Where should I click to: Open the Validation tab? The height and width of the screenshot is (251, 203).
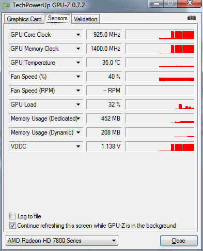pyautogui.click(x=86, y=19)
